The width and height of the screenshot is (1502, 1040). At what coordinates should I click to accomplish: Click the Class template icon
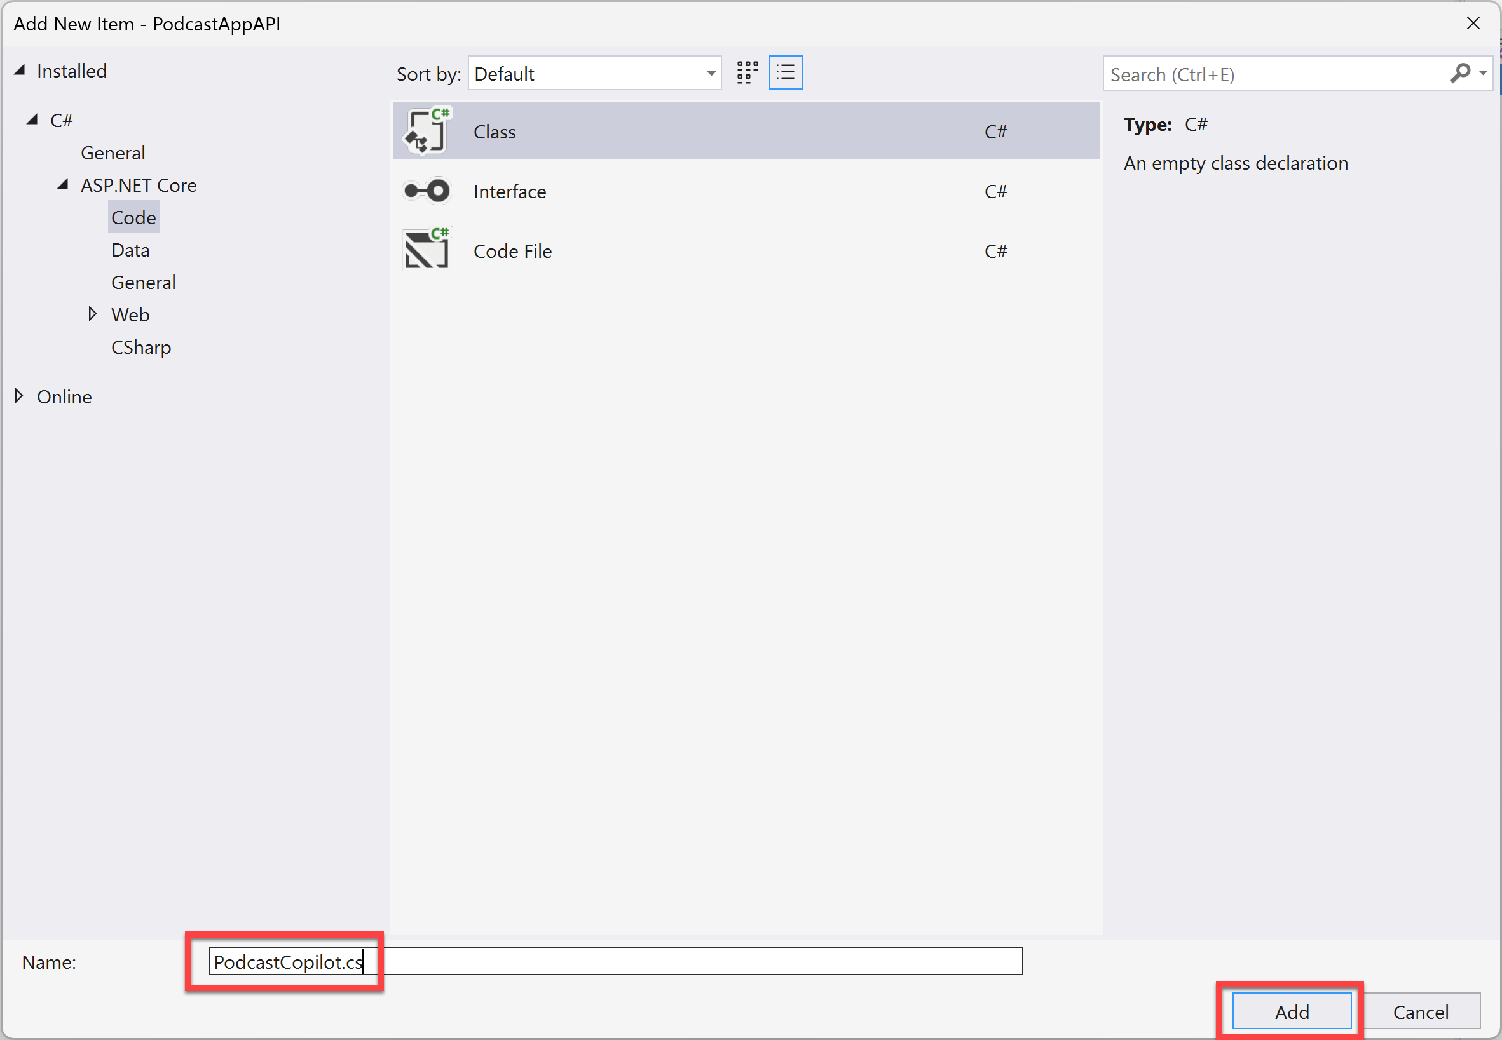427,131
